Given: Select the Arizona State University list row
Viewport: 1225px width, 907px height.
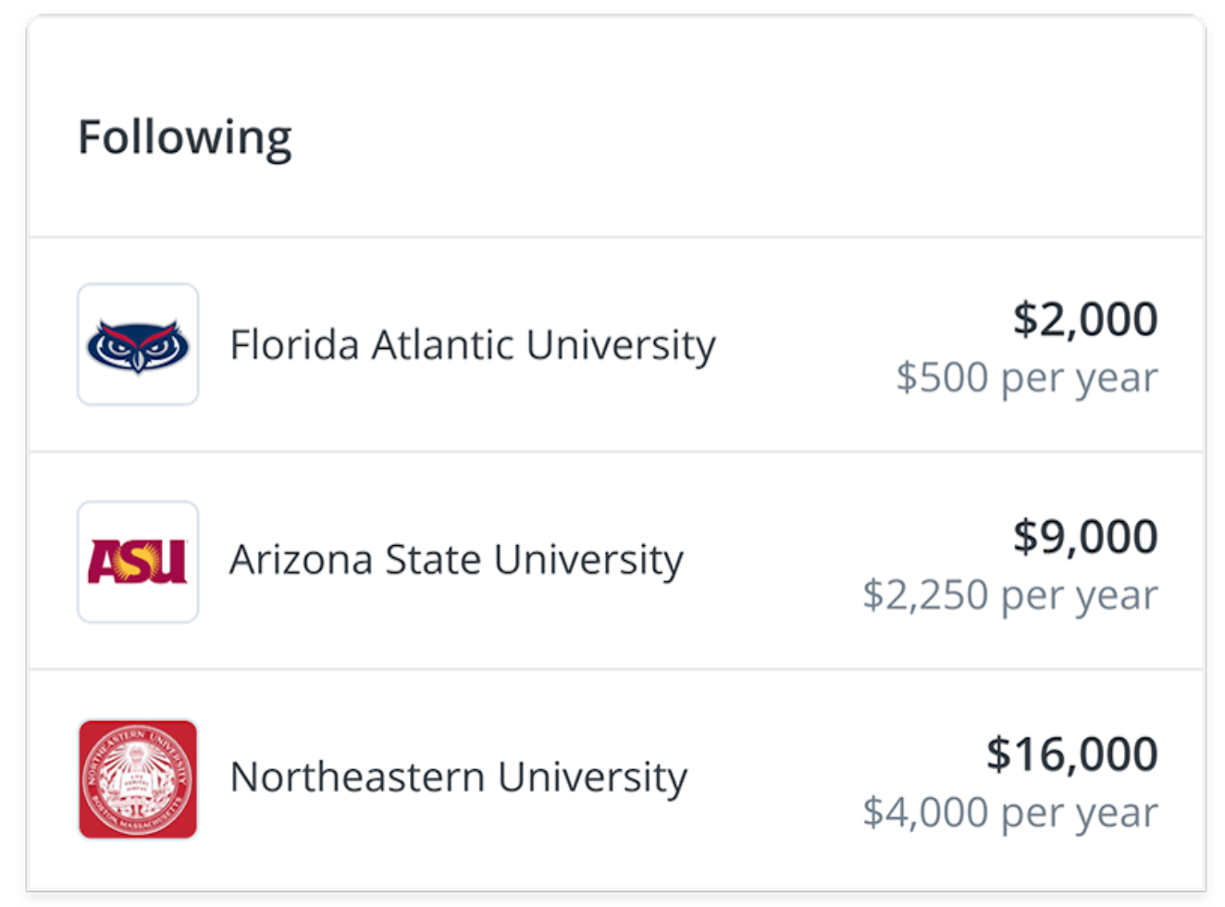Looking at the screenshot, I should pyautogui.click(x=616, y=561).
